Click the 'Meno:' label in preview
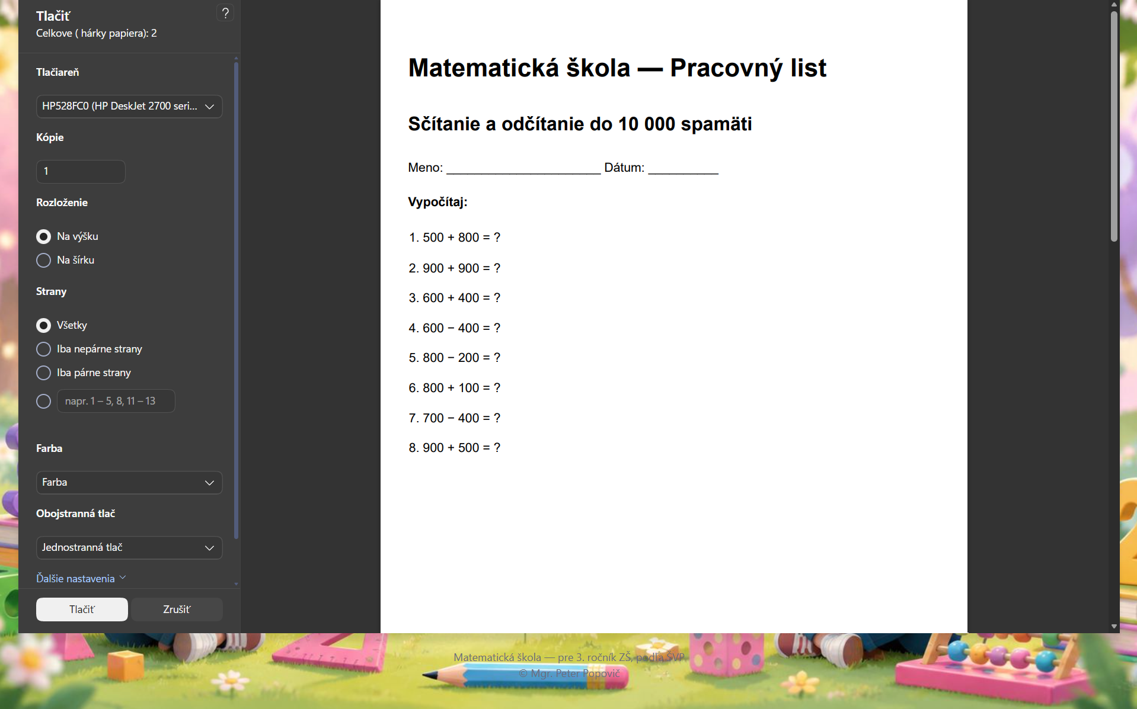 pos(426,168)
